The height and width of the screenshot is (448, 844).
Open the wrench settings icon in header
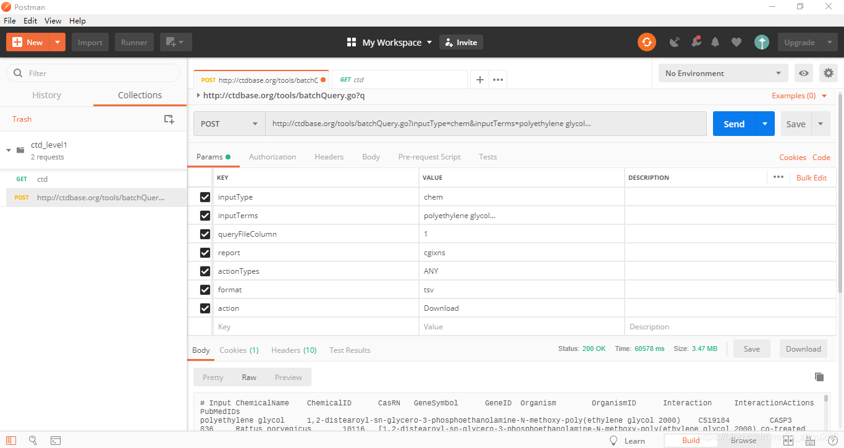[696, 42]
